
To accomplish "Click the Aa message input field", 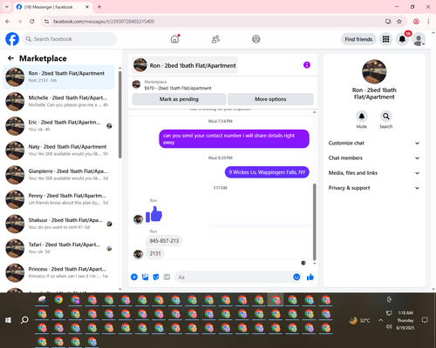I will point(234,278).
